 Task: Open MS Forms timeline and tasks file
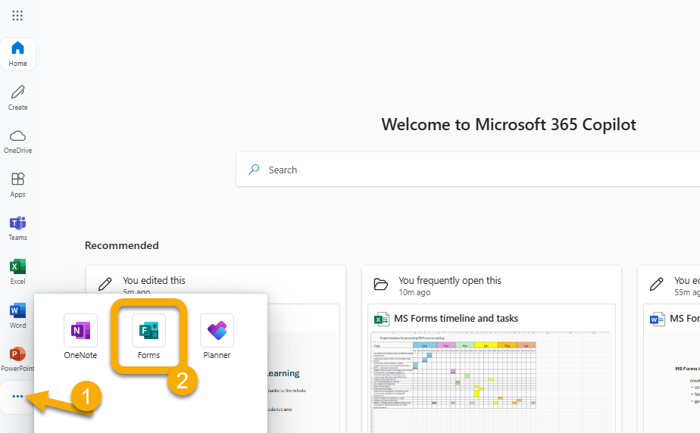[x=456, y=319]
